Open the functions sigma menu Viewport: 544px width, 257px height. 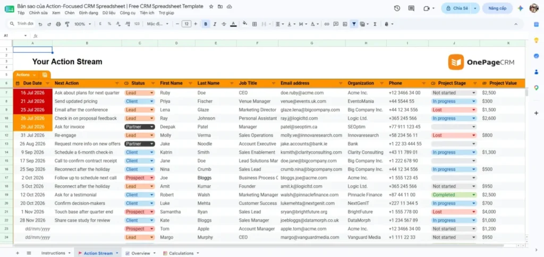[375, 24]
